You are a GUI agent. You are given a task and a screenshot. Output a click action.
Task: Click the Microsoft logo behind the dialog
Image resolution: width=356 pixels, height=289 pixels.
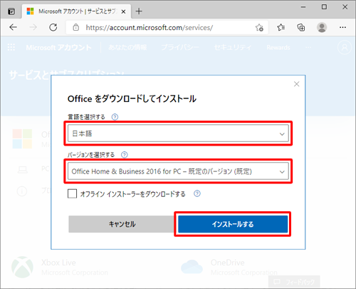click(x=22, y=139)
